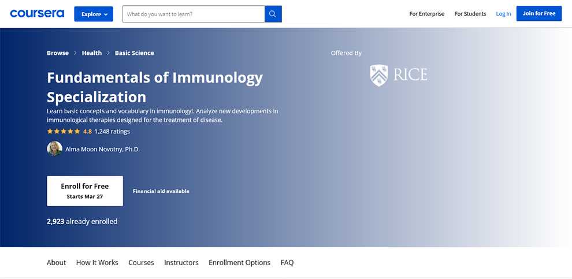Viewport: 572px width, 279px height.
Task: Click Financial aid available link
Action: 161,191
